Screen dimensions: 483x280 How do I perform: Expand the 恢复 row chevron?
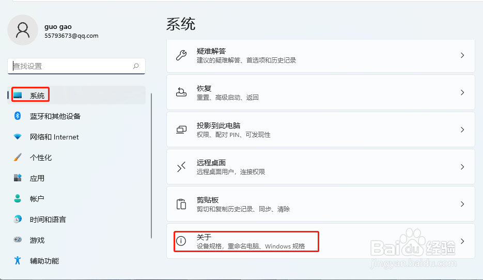[462, 92]
